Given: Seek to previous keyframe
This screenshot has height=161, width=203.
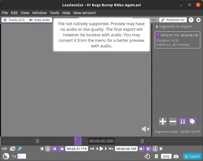Looking at the screenshot, I should (92, 149).
